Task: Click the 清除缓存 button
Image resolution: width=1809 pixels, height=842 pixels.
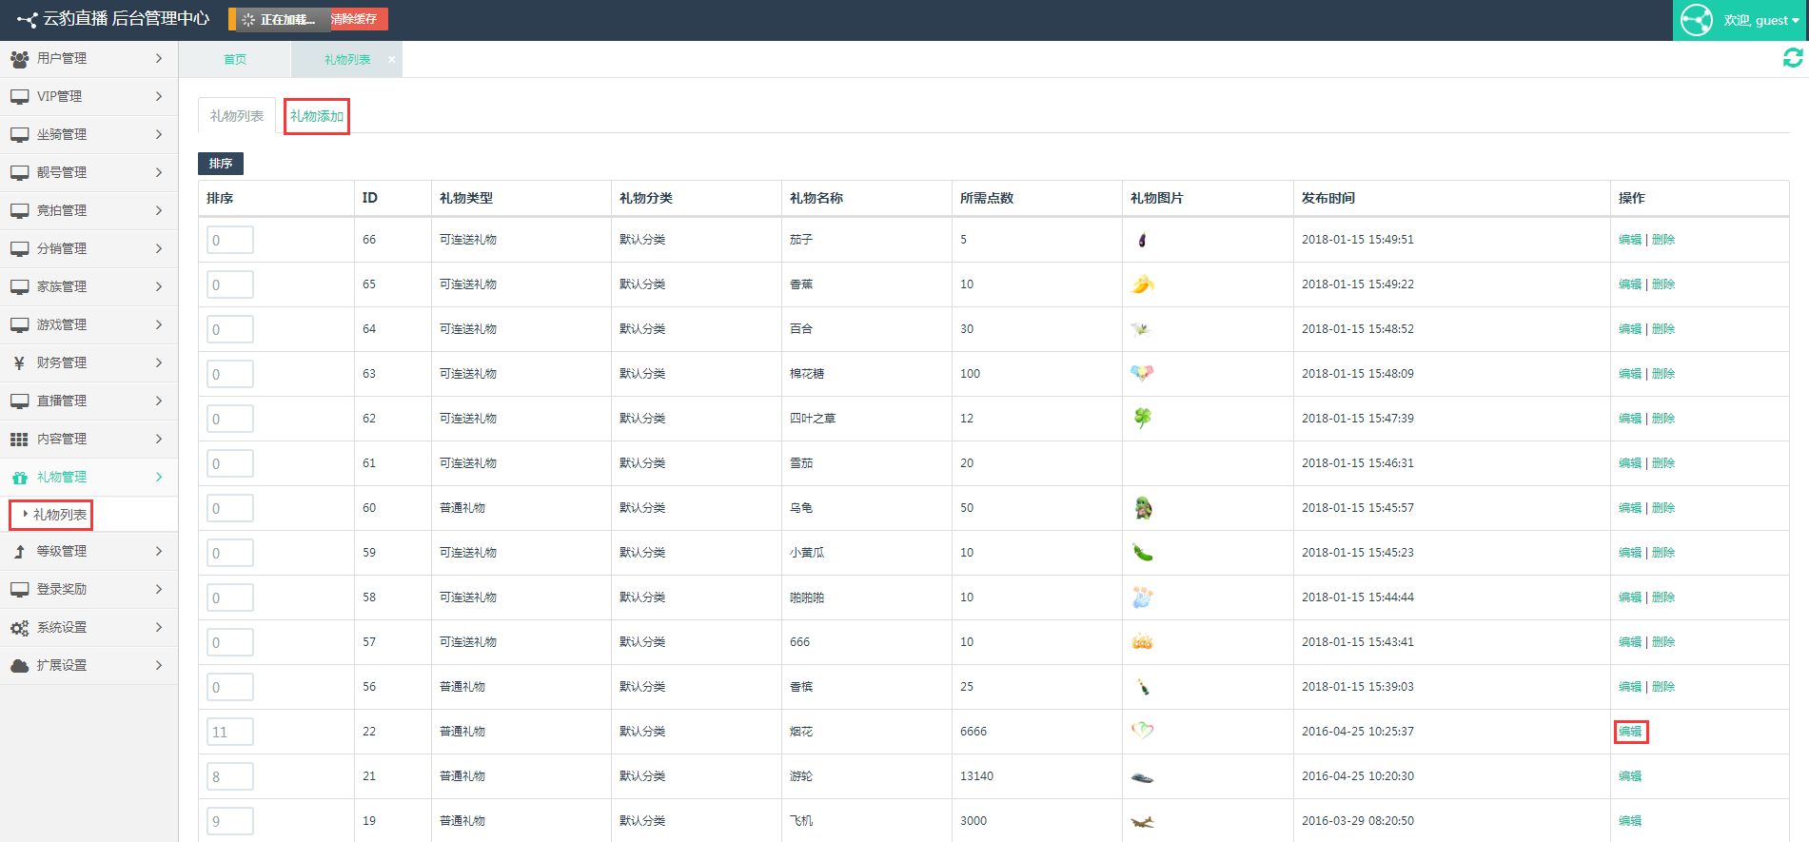Action: point(354,19)
